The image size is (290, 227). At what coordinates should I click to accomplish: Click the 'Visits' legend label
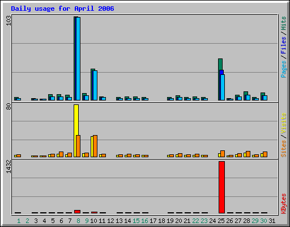click(x=283, y=124)
